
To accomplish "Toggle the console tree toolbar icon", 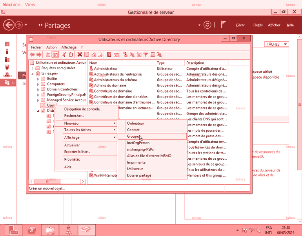I will [55, 55].
